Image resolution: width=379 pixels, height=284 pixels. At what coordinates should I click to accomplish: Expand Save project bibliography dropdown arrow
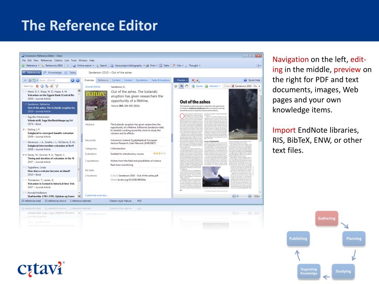point(144,66)
